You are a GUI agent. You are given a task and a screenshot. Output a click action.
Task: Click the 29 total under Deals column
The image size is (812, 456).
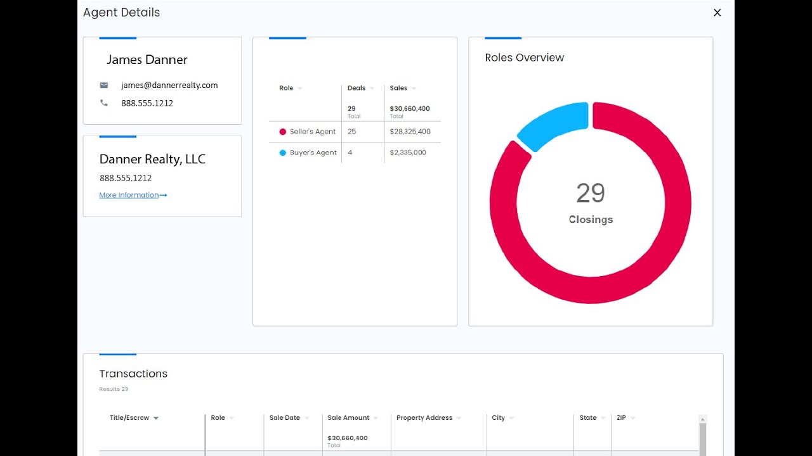(x=351, y=109)
